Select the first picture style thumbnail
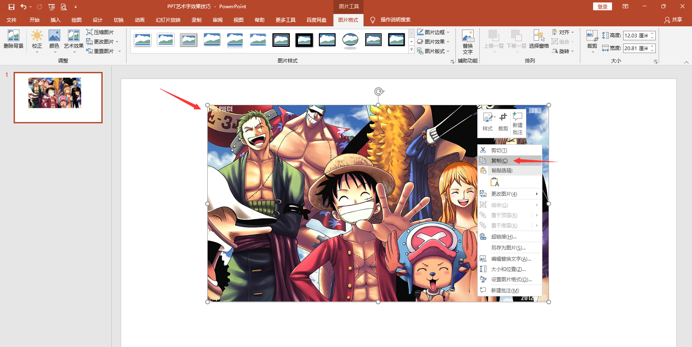This screenshot has width=692, height=347. (143, 40)
